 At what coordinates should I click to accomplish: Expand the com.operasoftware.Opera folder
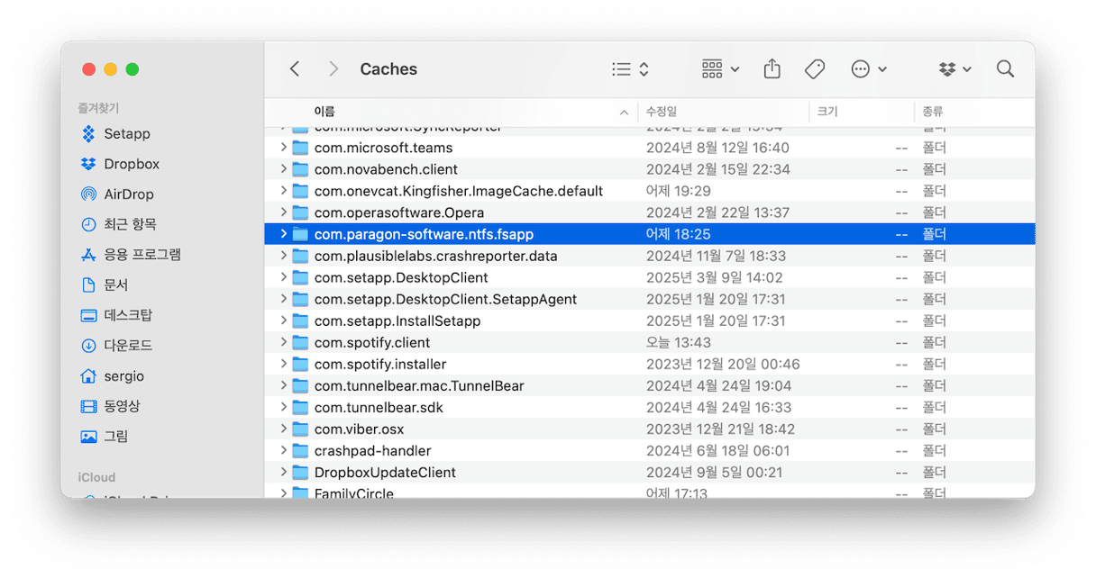pos(283,212)
